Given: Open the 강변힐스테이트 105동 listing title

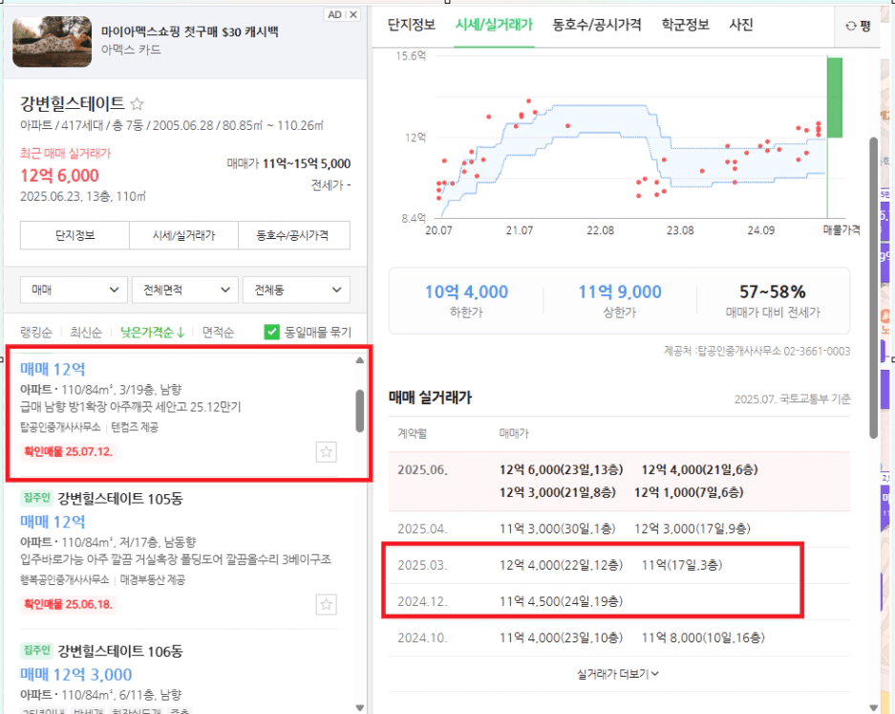Looking at the screenshot, I should point(120,499).
